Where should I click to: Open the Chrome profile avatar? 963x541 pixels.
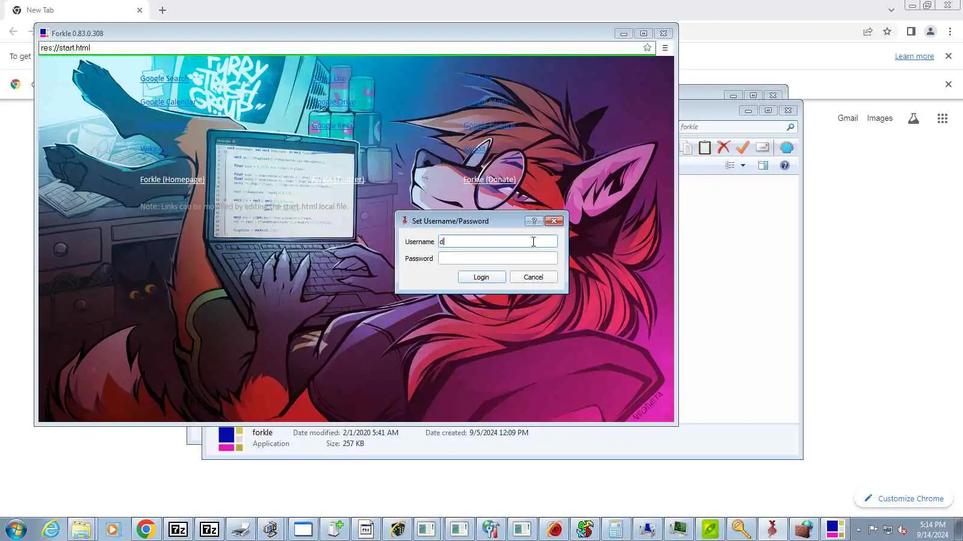tap(930, 32)
